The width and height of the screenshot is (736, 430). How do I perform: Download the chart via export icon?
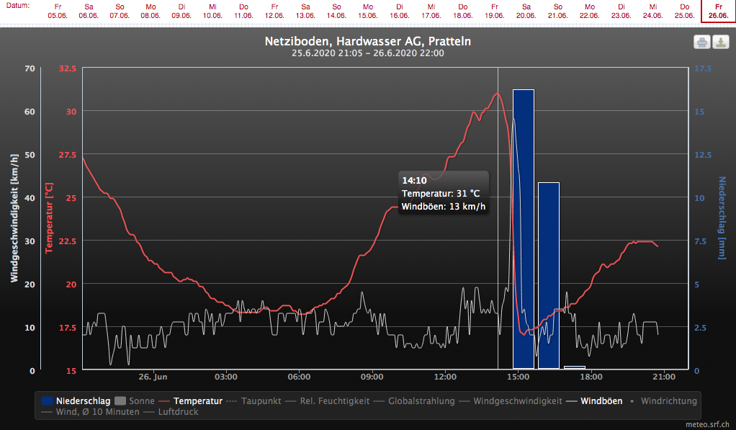721,42
